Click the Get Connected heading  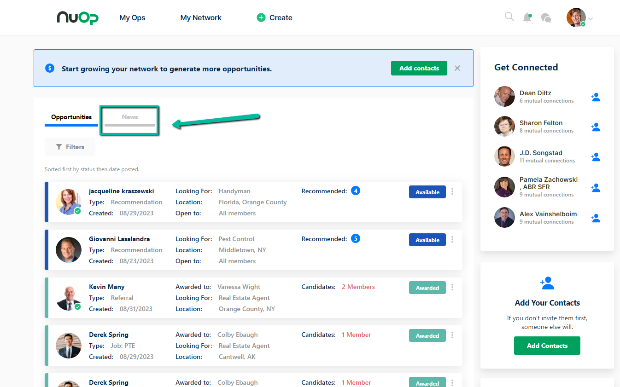(526, 67)
